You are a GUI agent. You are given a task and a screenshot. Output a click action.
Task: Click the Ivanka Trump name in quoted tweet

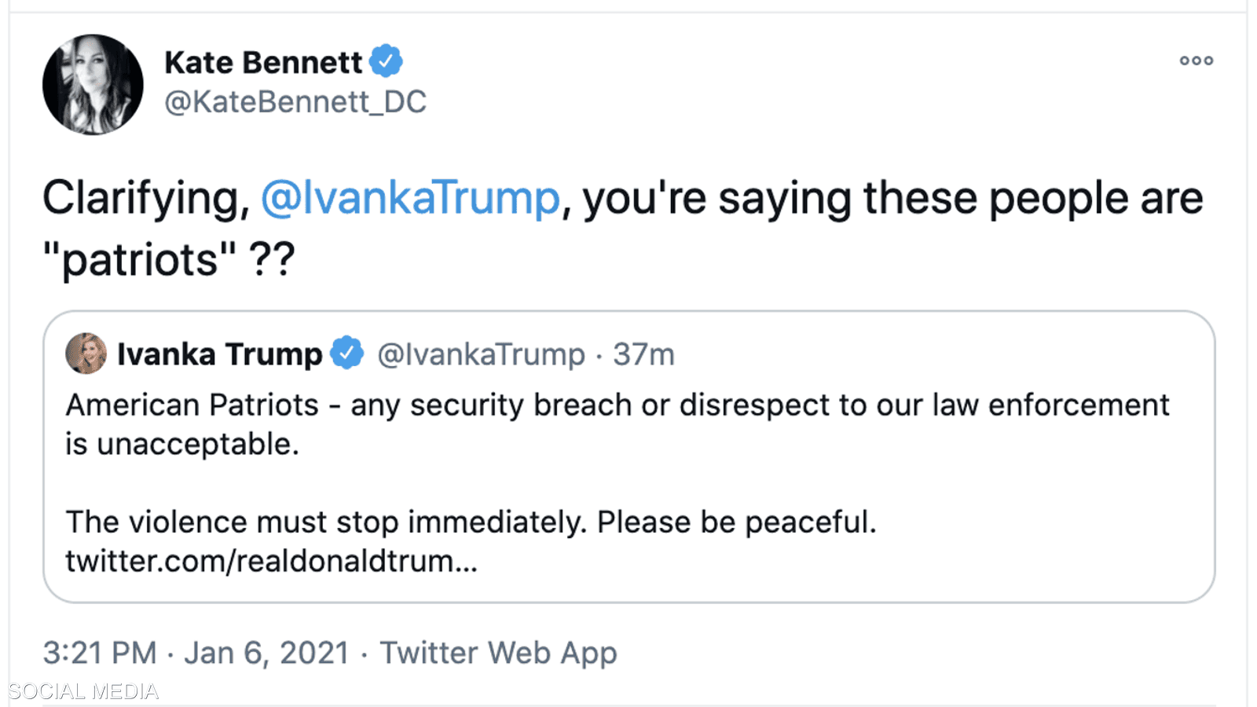click(219, 354)
